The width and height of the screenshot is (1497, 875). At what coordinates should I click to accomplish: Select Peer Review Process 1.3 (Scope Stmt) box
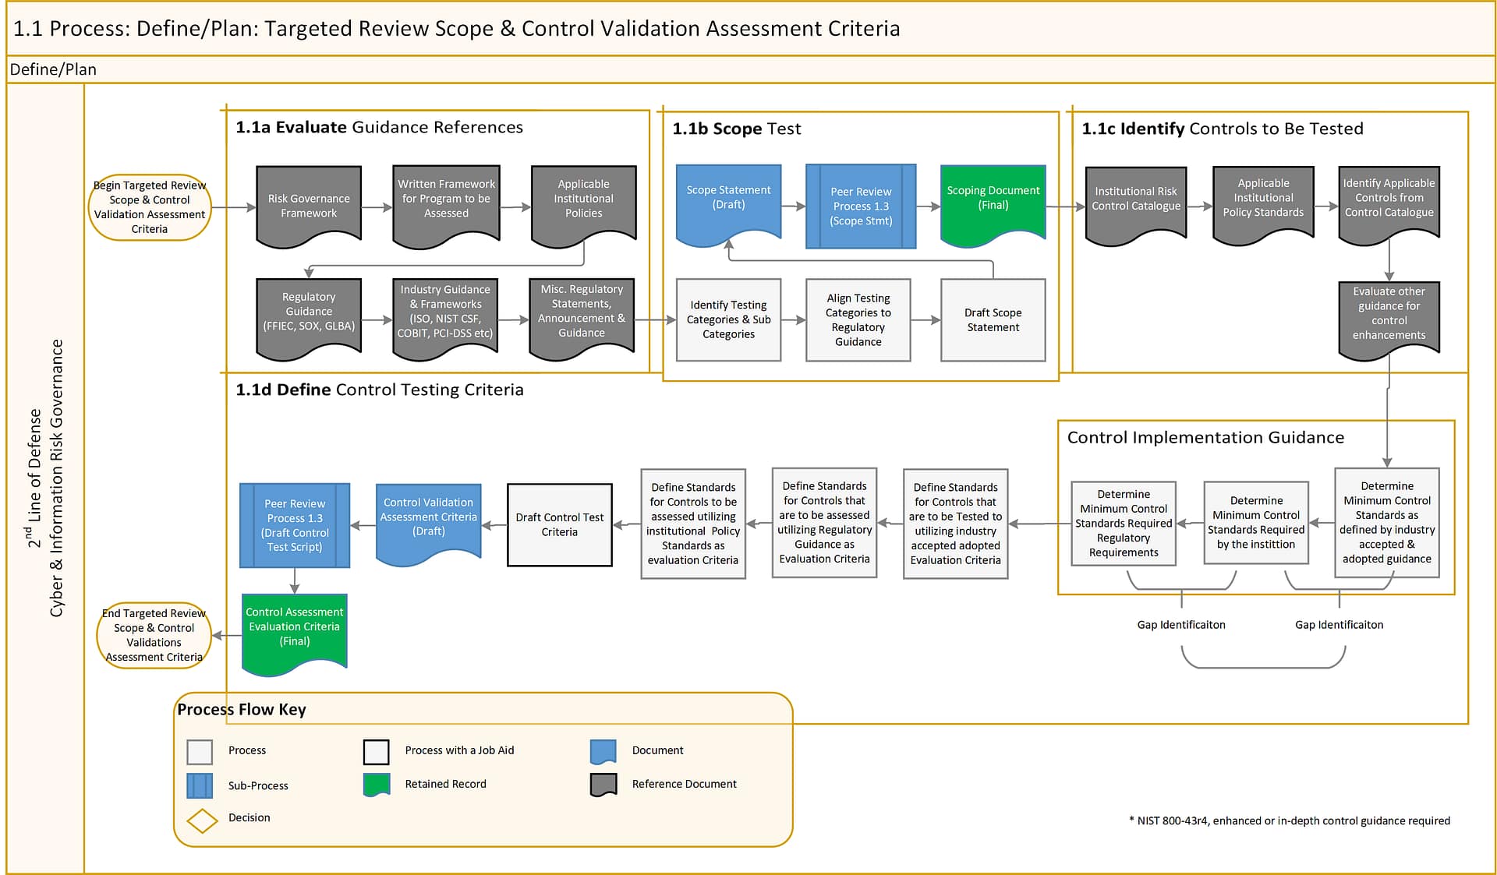(x=861, y=206)
